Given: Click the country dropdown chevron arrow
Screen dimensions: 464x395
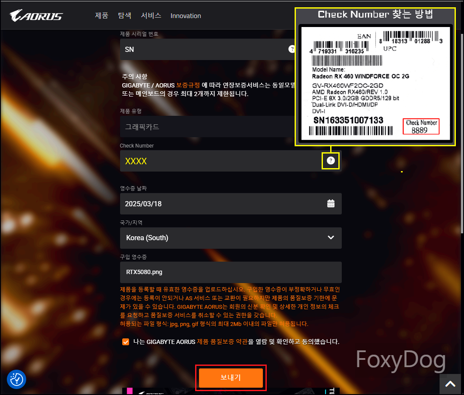Looking at the screenshot, I should coord(331,238).
